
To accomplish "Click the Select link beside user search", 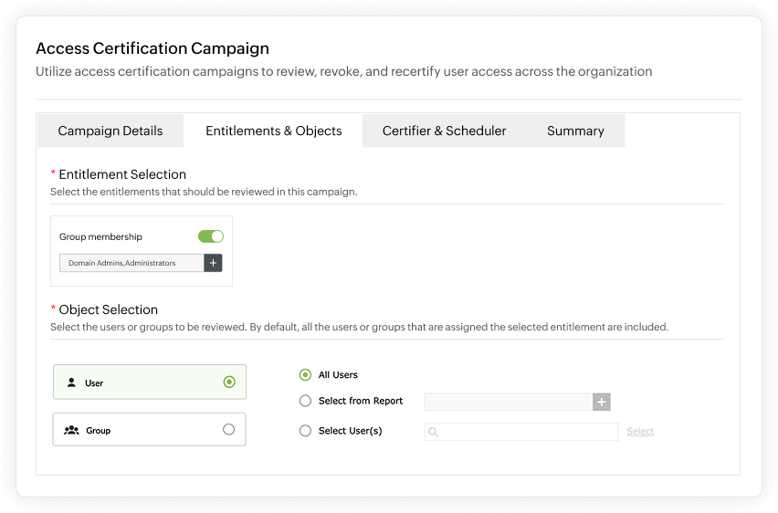I will click(640, 432).
